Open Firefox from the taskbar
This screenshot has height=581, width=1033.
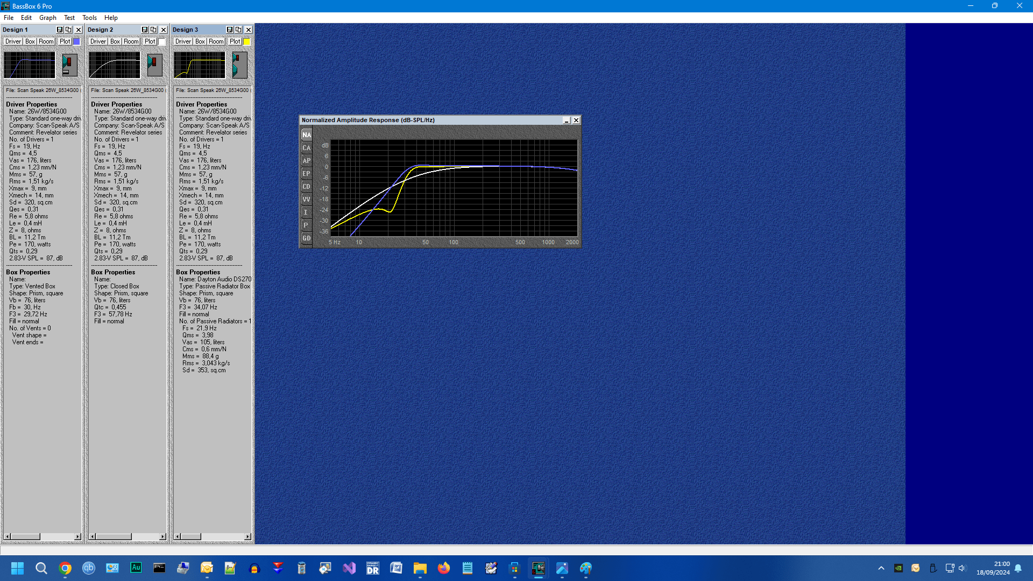[444, 568]
